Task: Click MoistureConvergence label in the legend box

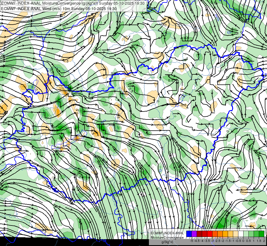Action: (167, 238)
